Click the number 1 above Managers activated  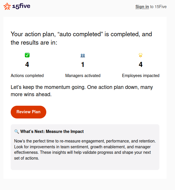(83, 65)
